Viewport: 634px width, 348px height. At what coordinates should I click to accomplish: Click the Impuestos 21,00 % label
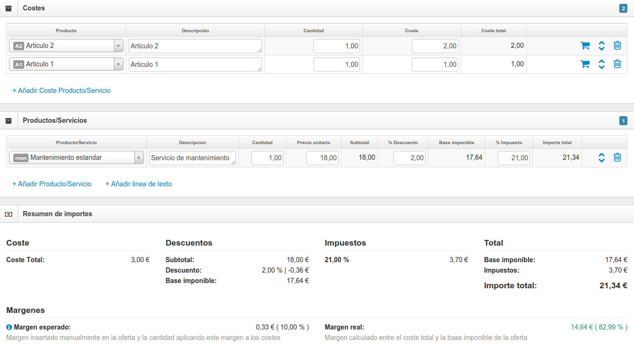pyautogui.click(x=337, y=260)
